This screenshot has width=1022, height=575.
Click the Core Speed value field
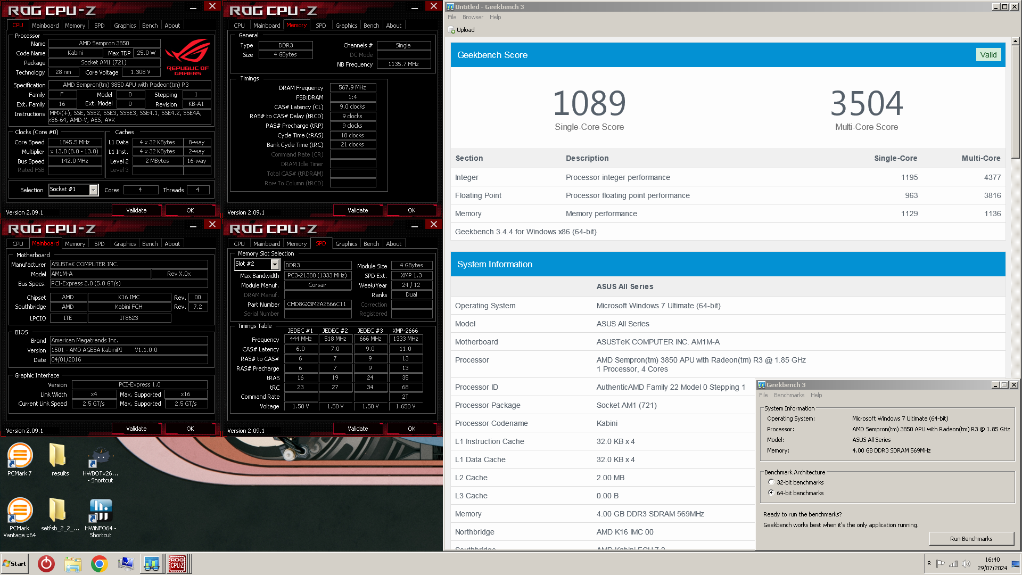pos(75,142)
